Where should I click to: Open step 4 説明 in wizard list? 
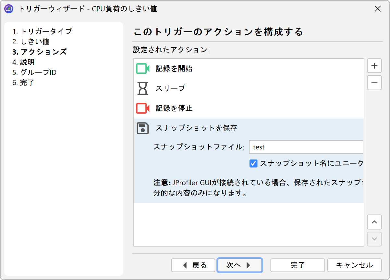pyautogui.click(x=24, y=62)
